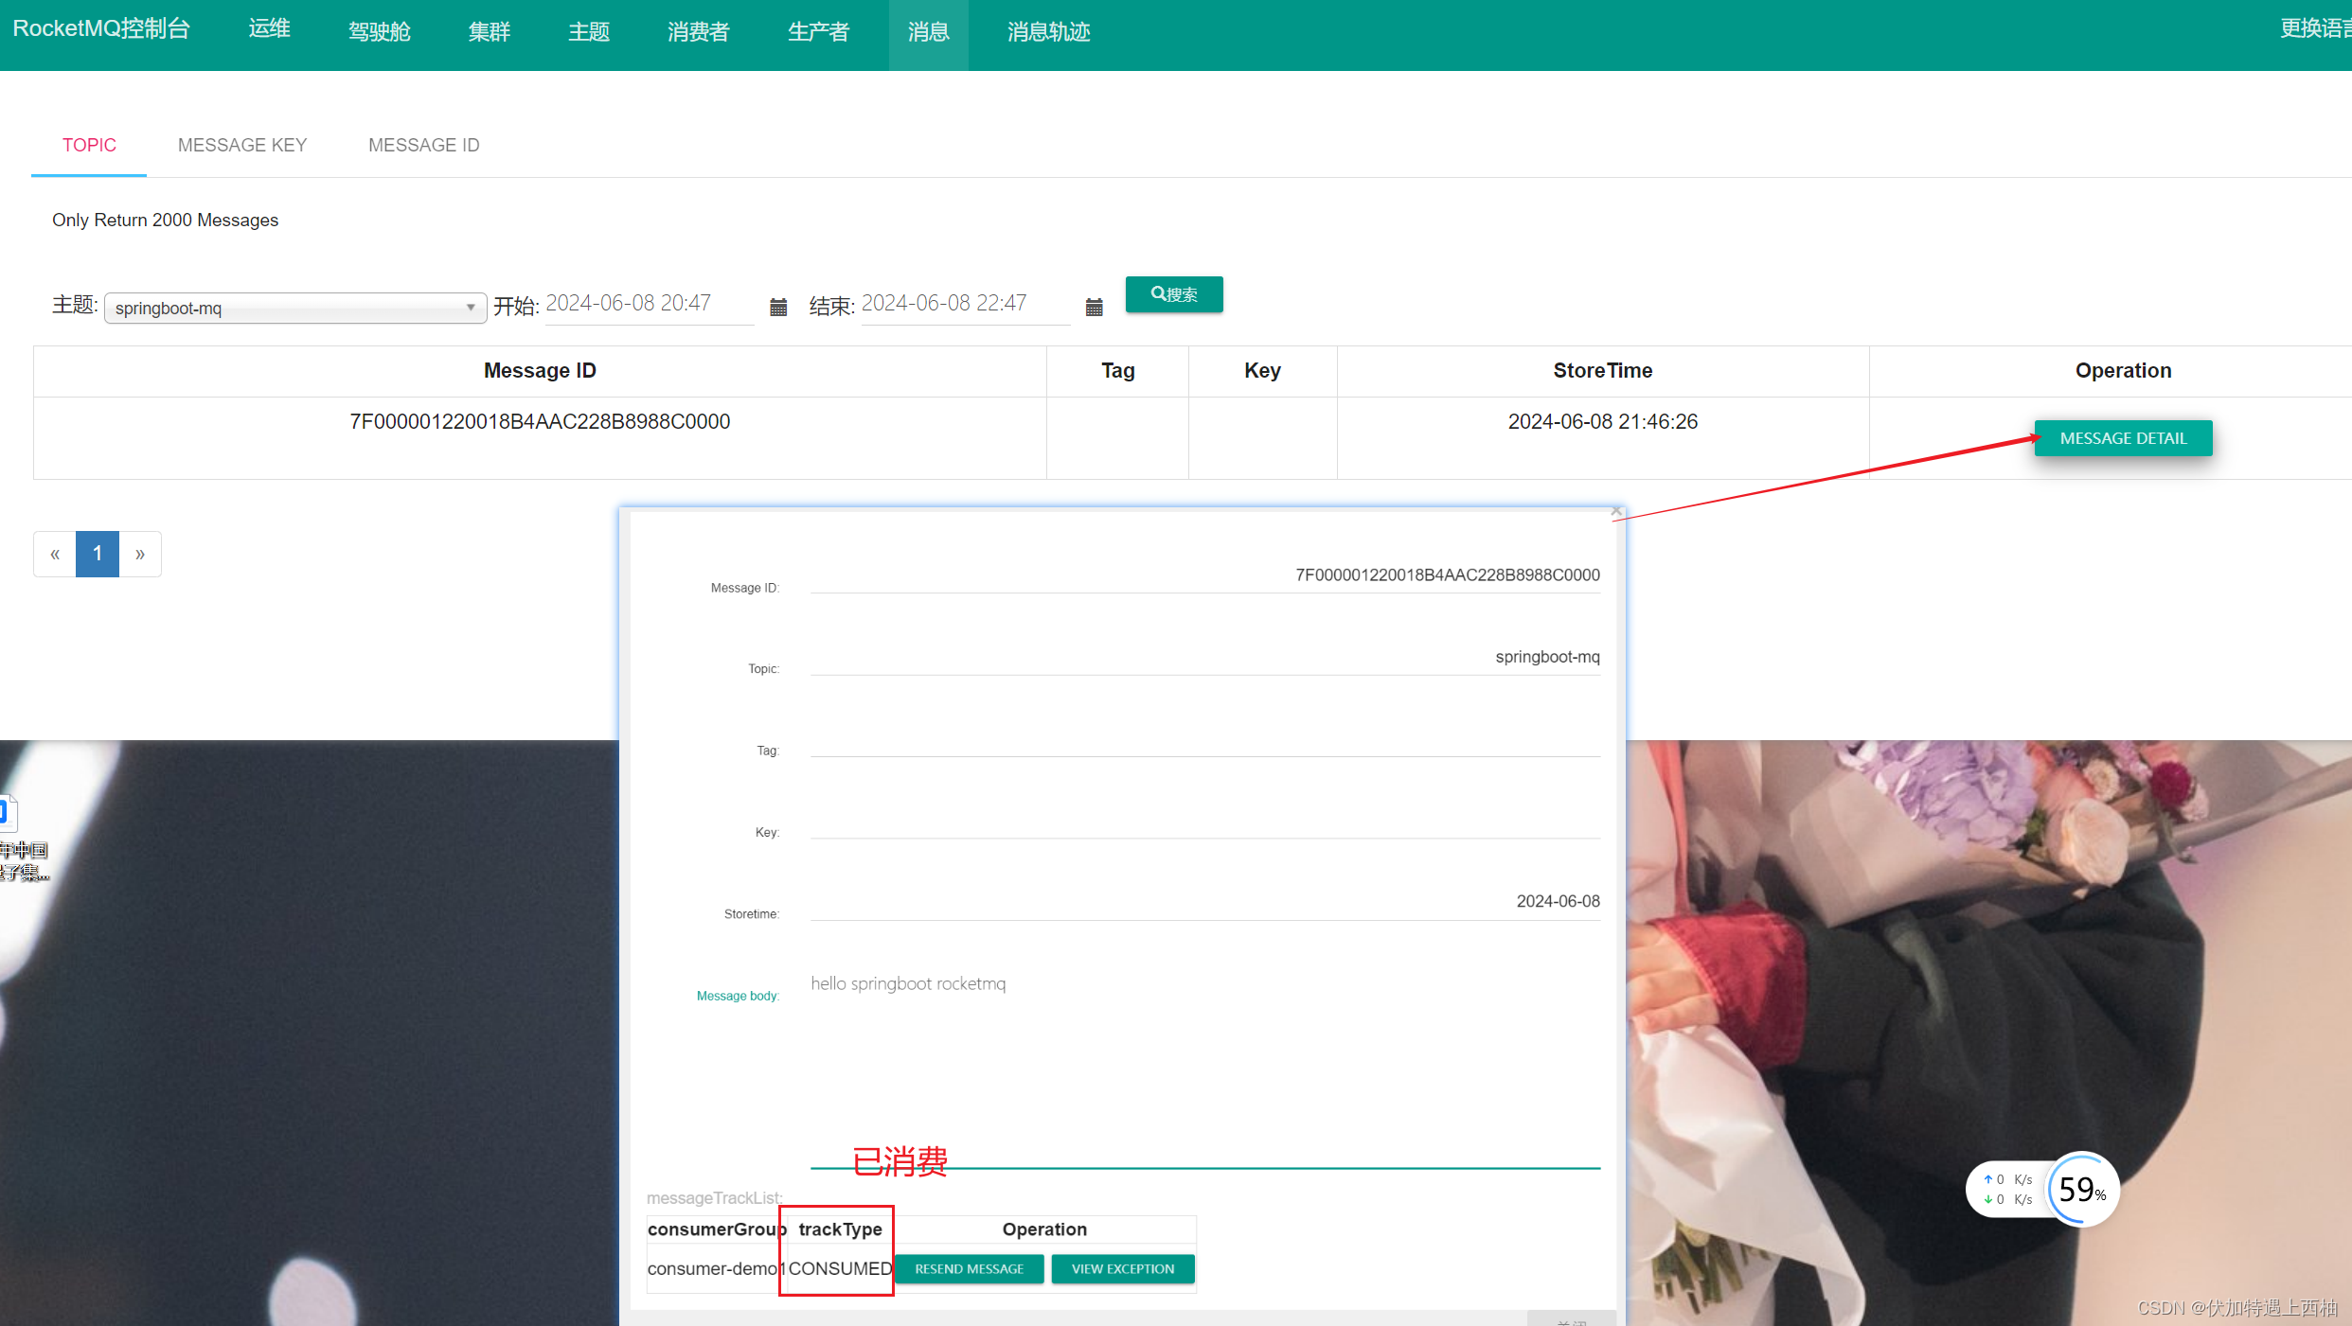
Task: Click the Key column header
Action: tap(1262, 371)
